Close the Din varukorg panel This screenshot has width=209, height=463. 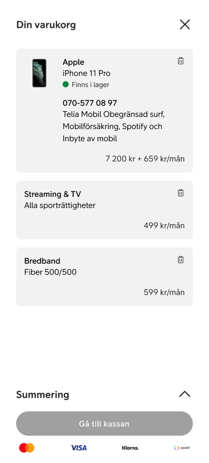(185, 24)
